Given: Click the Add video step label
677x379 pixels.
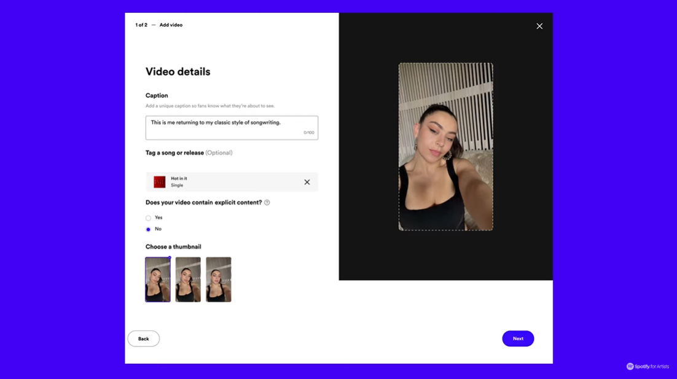Looking at the screenshot, I should coord(171,25).
